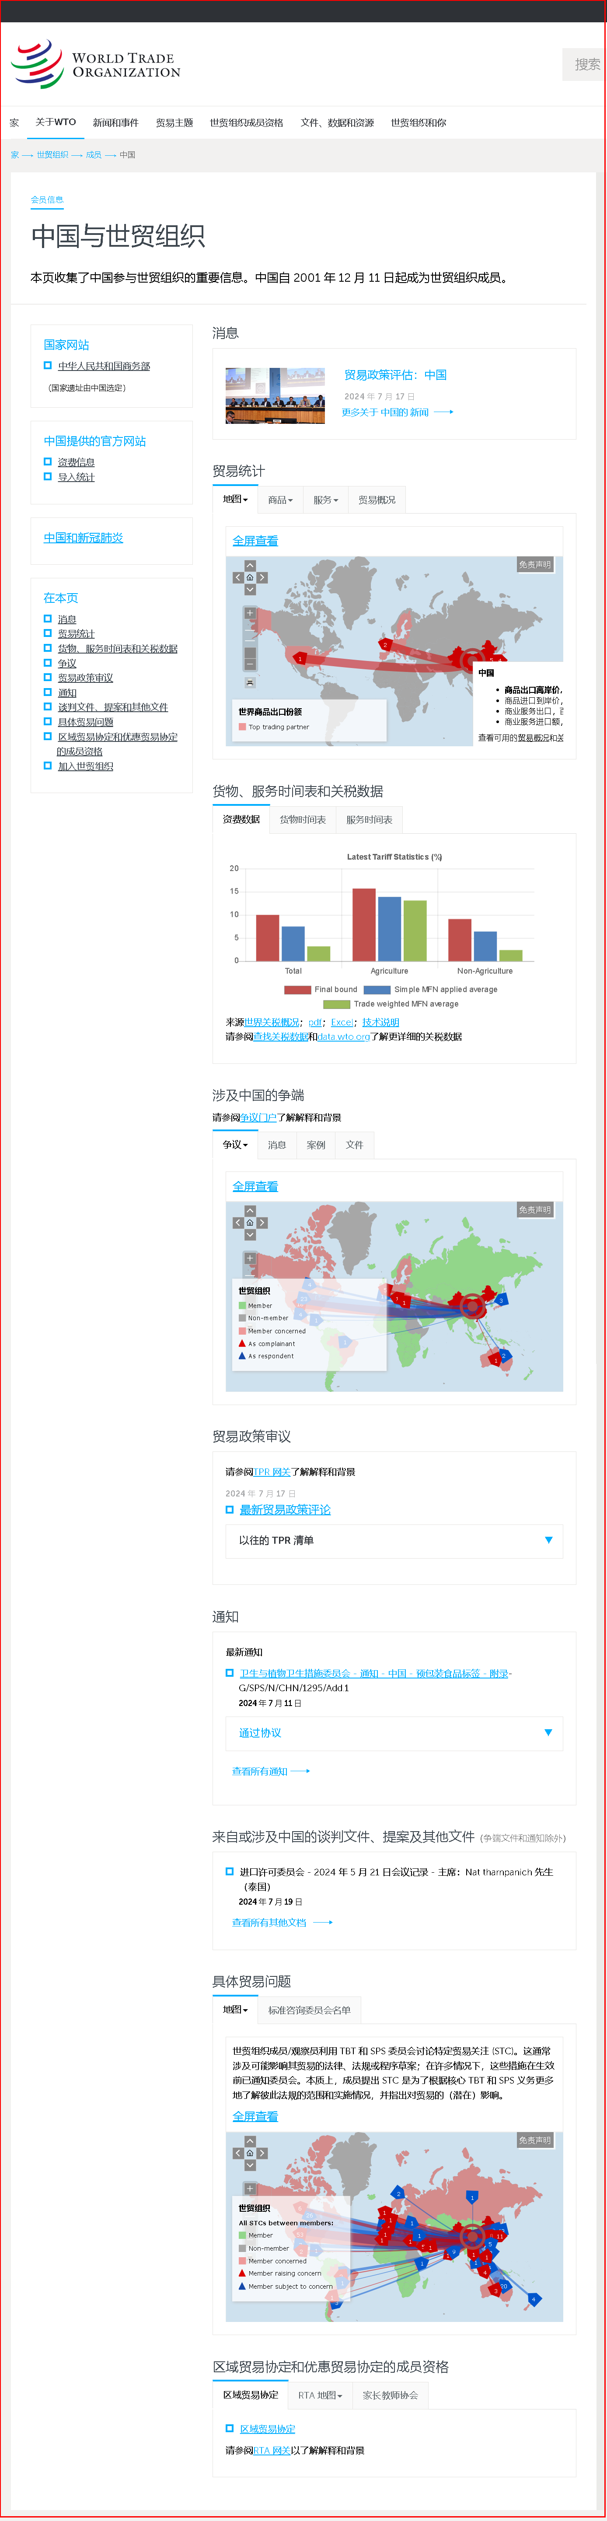Pan down on the disputes map
Screen dimensions: 607x2521
tap(250, 1235)
